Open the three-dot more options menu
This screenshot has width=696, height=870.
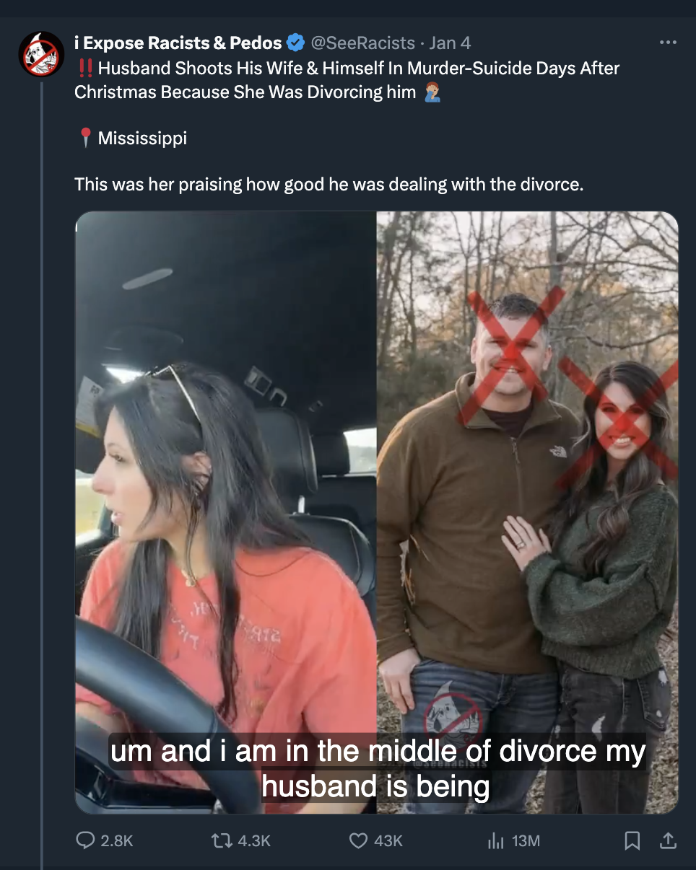point(669,43)
